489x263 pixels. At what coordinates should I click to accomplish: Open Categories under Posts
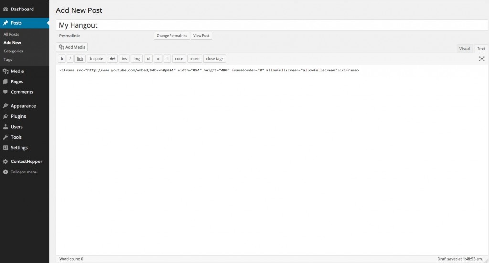pyautogui.click(x=13, y=51)
